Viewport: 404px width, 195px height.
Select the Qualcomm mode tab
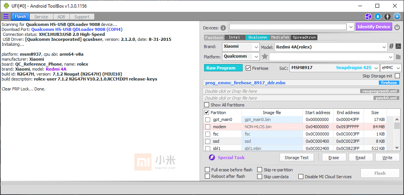[258, 37]
